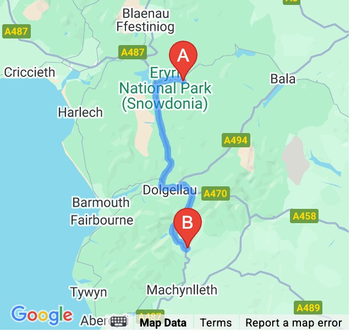Click the A494 road shield
The height and width of the screenshot is (332, 351).
tap(236, 140)
